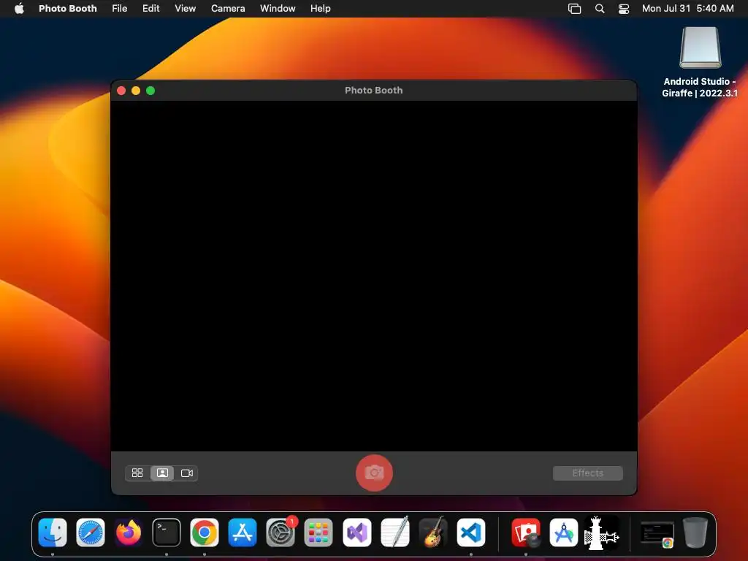Open Android Studio compass icon in Dock
This screenshot has width=748, height=561.
(x=564, y=532)
